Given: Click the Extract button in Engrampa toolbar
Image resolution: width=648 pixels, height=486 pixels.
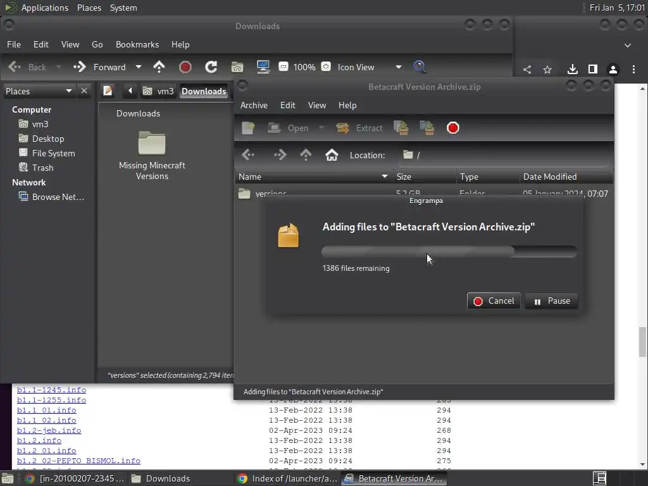Looking at the screenshot, I should point(359,128).
